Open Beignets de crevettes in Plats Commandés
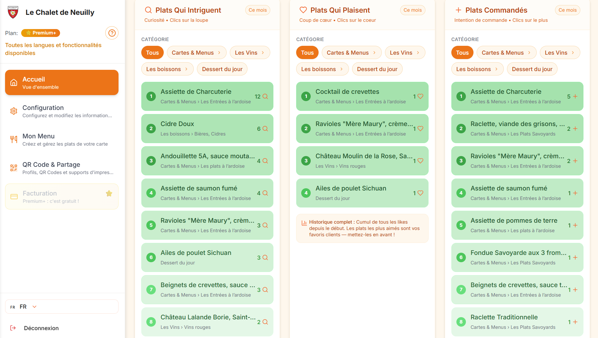Viewport: 598px width, 338px height. coord(517,290)
